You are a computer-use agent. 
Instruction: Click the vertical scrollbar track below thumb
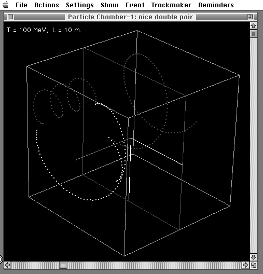(253, 145)
